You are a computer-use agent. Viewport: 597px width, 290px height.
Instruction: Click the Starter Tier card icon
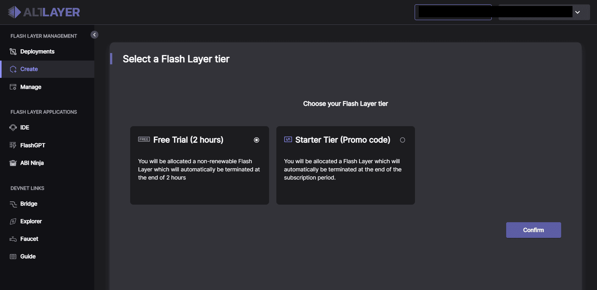(288, 139)
